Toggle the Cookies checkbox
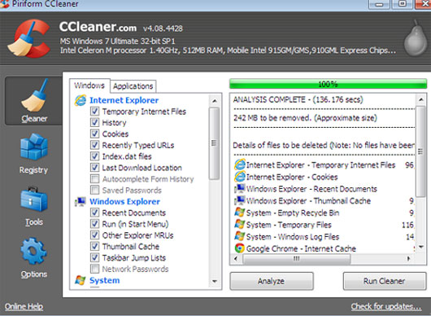 tap(95, 134)
